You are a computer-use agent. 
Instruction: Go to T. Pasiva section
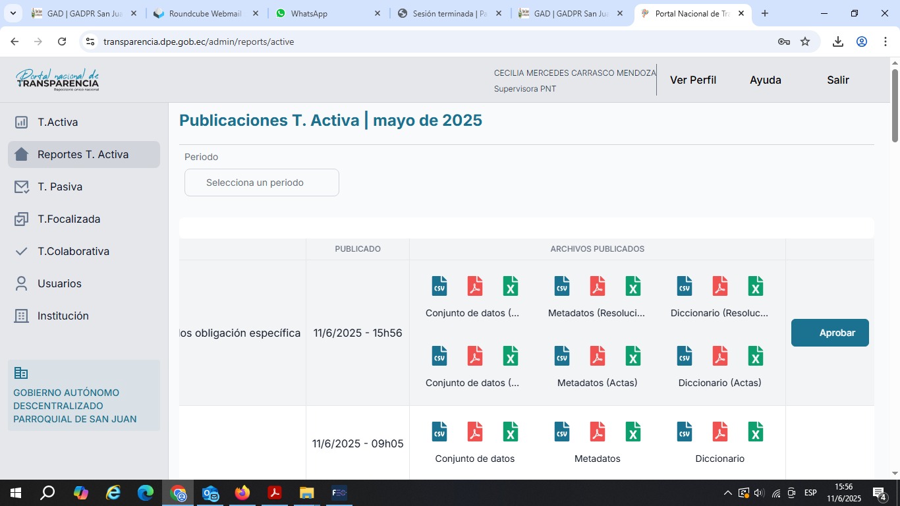59,186
